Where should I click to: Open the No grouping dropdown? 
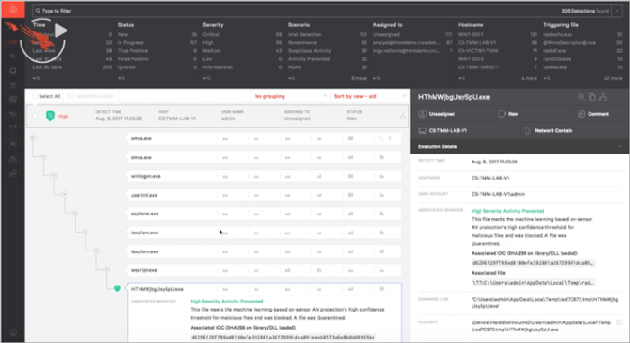pyautogui.click(x=291, y=96)
